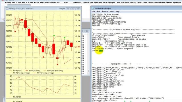
Task: Click the scrollbar thumb in background table window
Action: coord(88,71)
